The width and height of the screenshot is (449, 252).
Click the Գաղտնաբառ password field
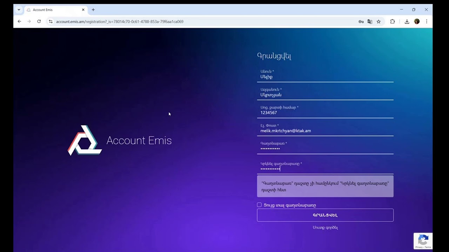click(325, 147)
